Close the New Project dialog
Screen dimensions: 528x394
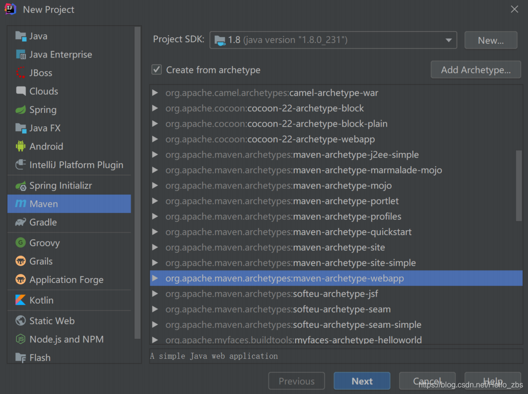pos(514,9)
